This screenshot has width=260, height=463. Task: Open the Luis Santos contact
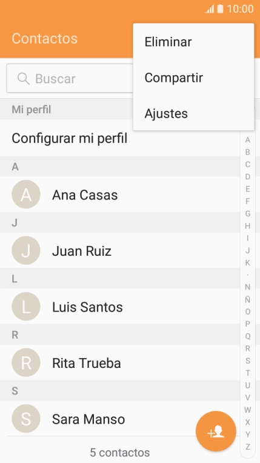pyautogui.click(x=119, y=307)
